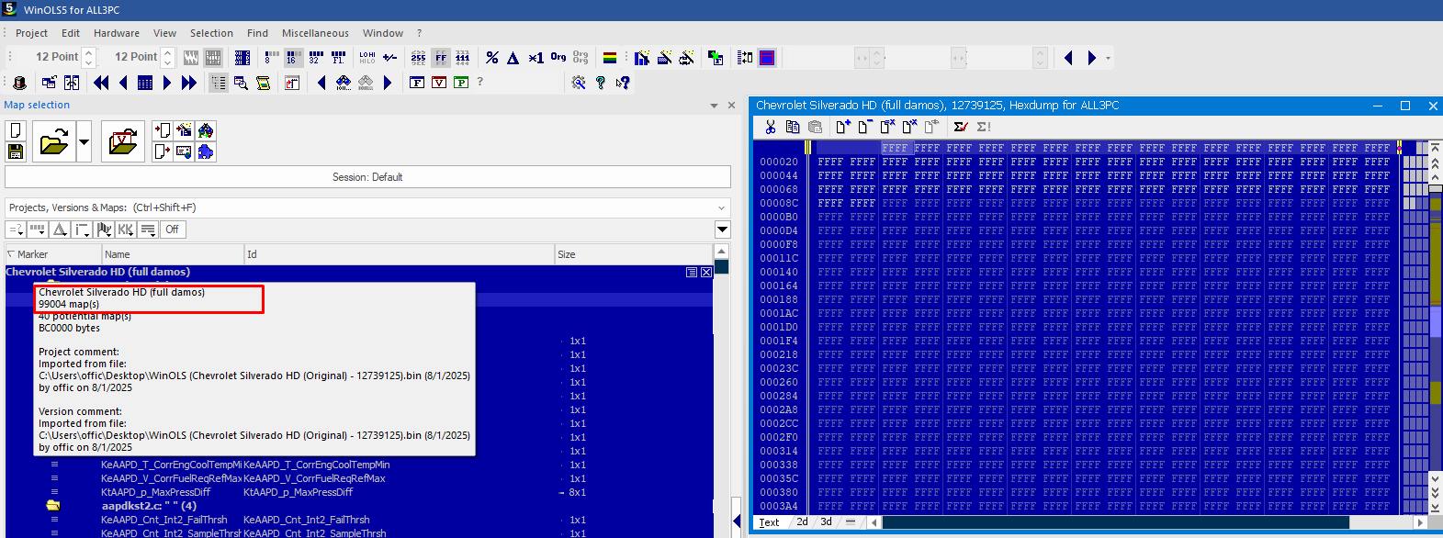Open project with large folder icon
The height and width of the screenshot is (538, 1443).
point(54,141)
